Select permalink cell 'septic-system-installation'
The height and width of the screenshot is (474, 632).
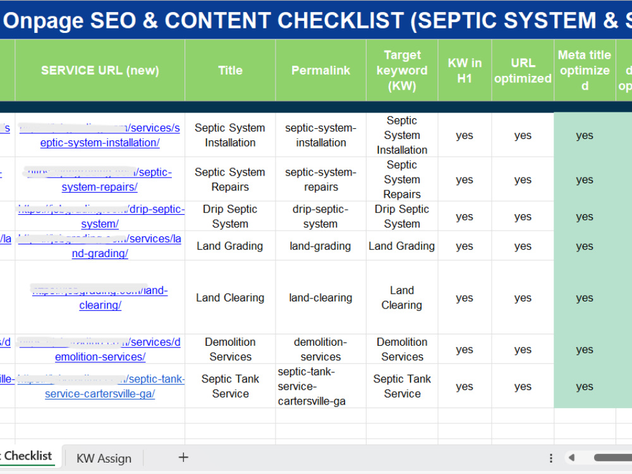(321, 135)
